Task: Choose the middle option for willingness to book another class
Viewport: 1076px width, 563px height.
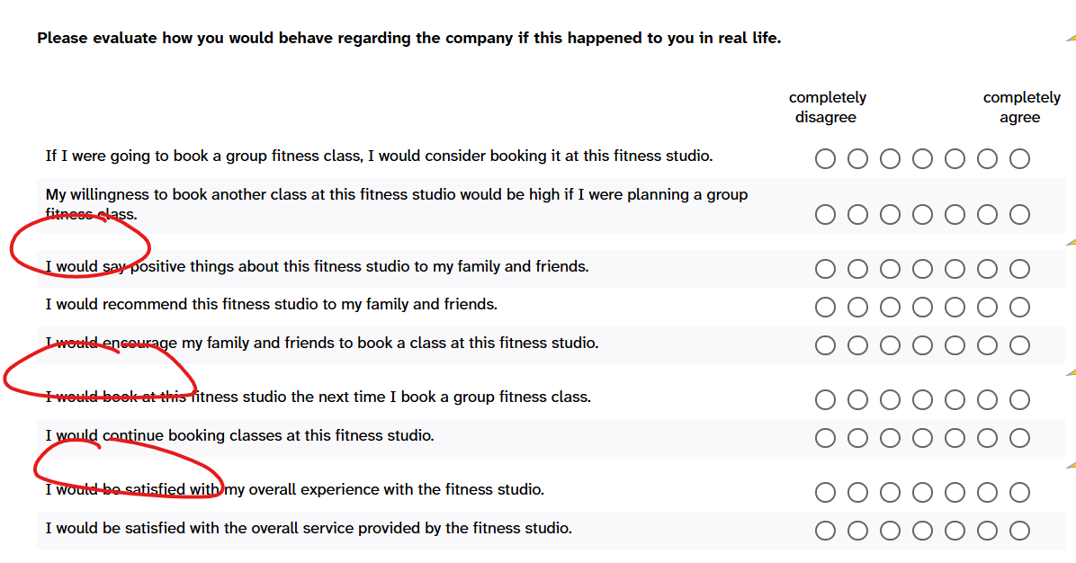Action: pyautogui.click(x=922, y=215)
